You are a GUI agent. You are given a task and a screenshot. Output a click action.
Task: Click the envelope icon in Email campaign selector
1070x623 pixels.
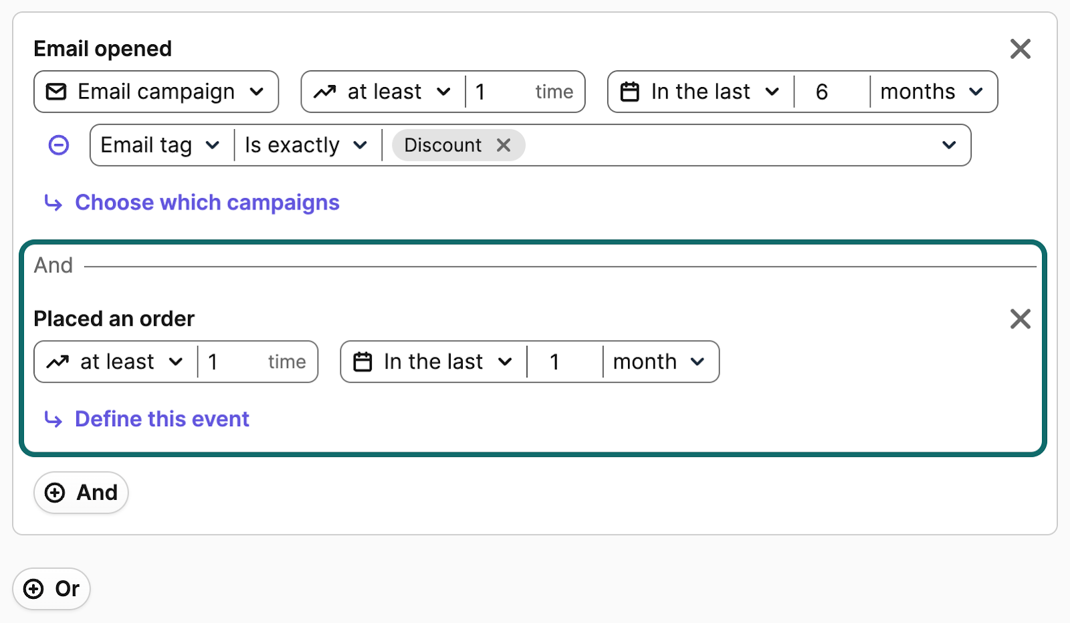click(56, 92)
